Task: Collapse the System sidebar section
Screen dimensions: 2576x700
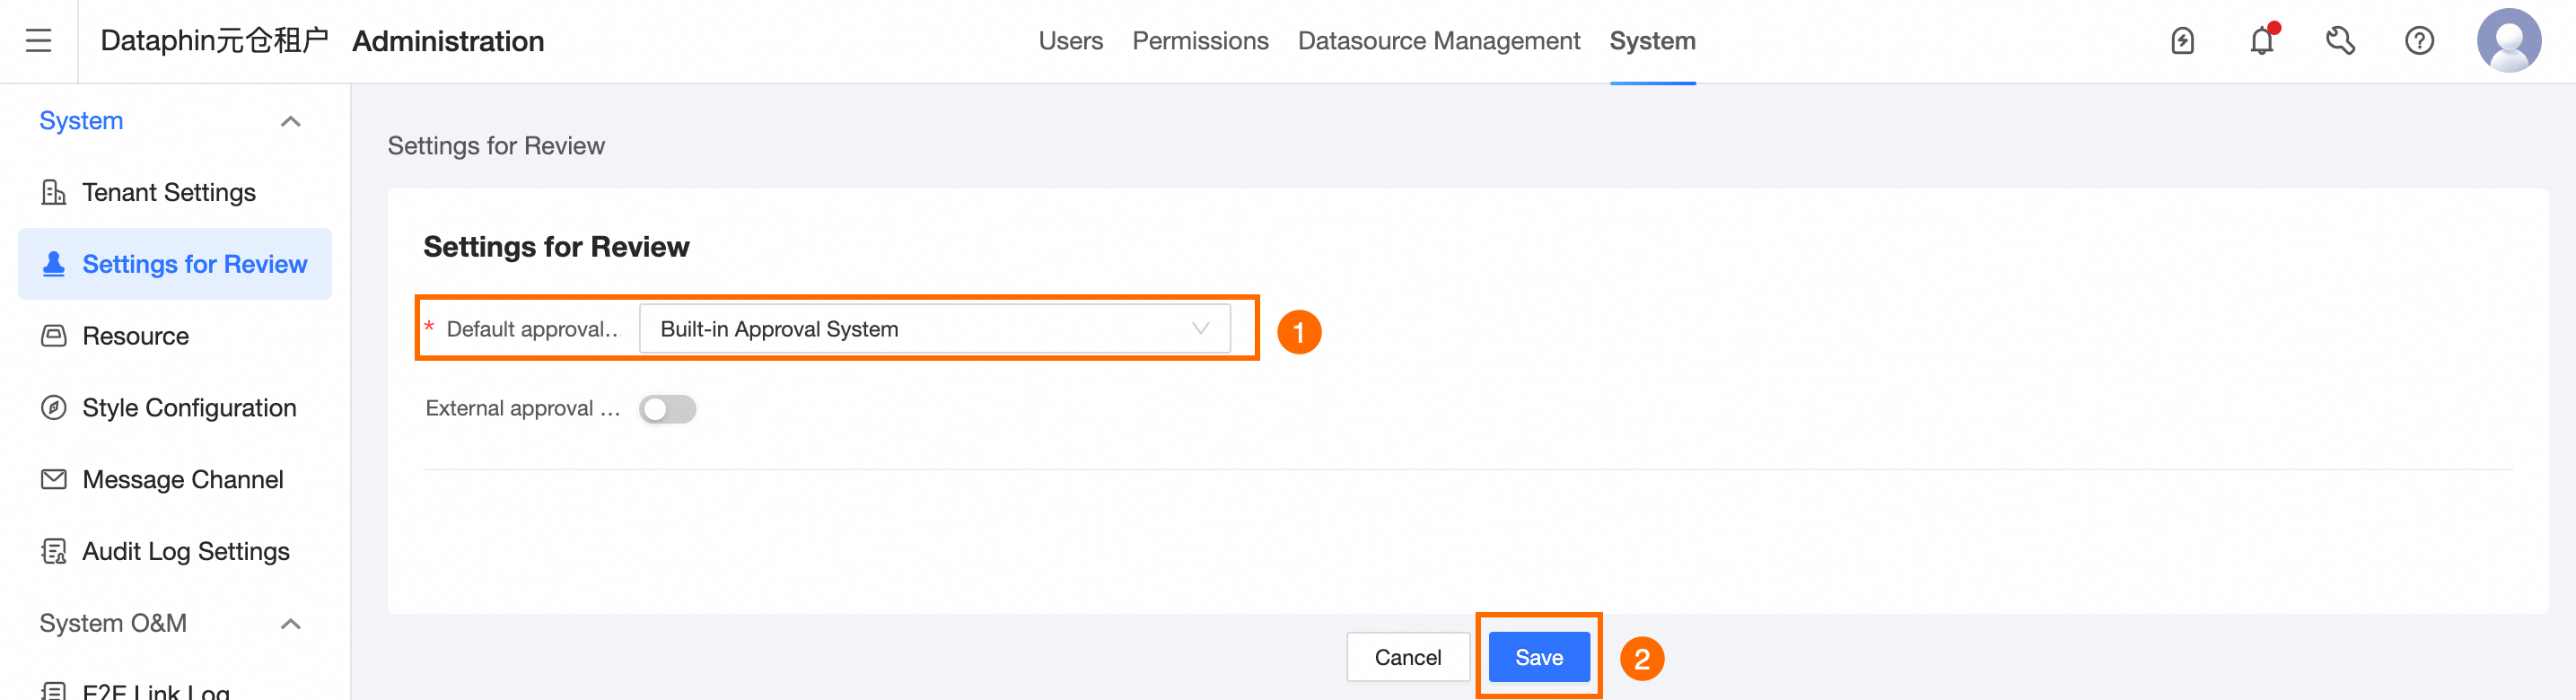Action: point(290,122)
